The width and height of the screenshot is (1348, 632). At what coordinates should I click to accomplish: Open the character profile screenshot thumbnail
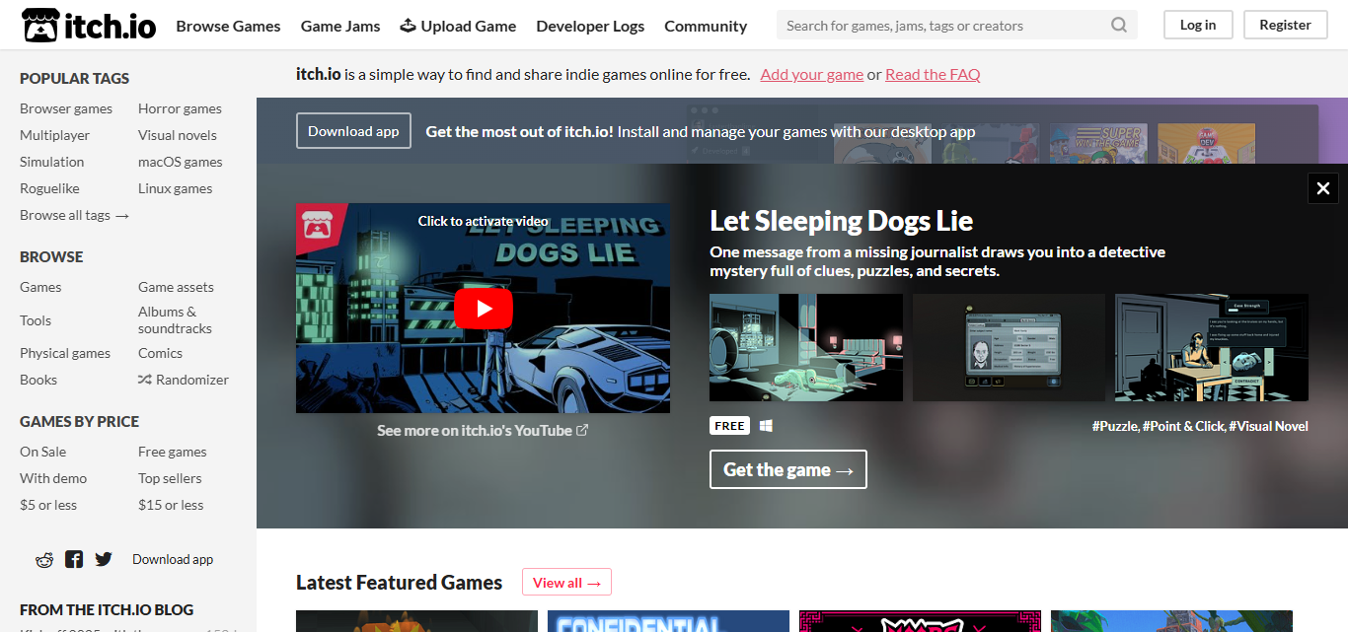coord(1009,347)
